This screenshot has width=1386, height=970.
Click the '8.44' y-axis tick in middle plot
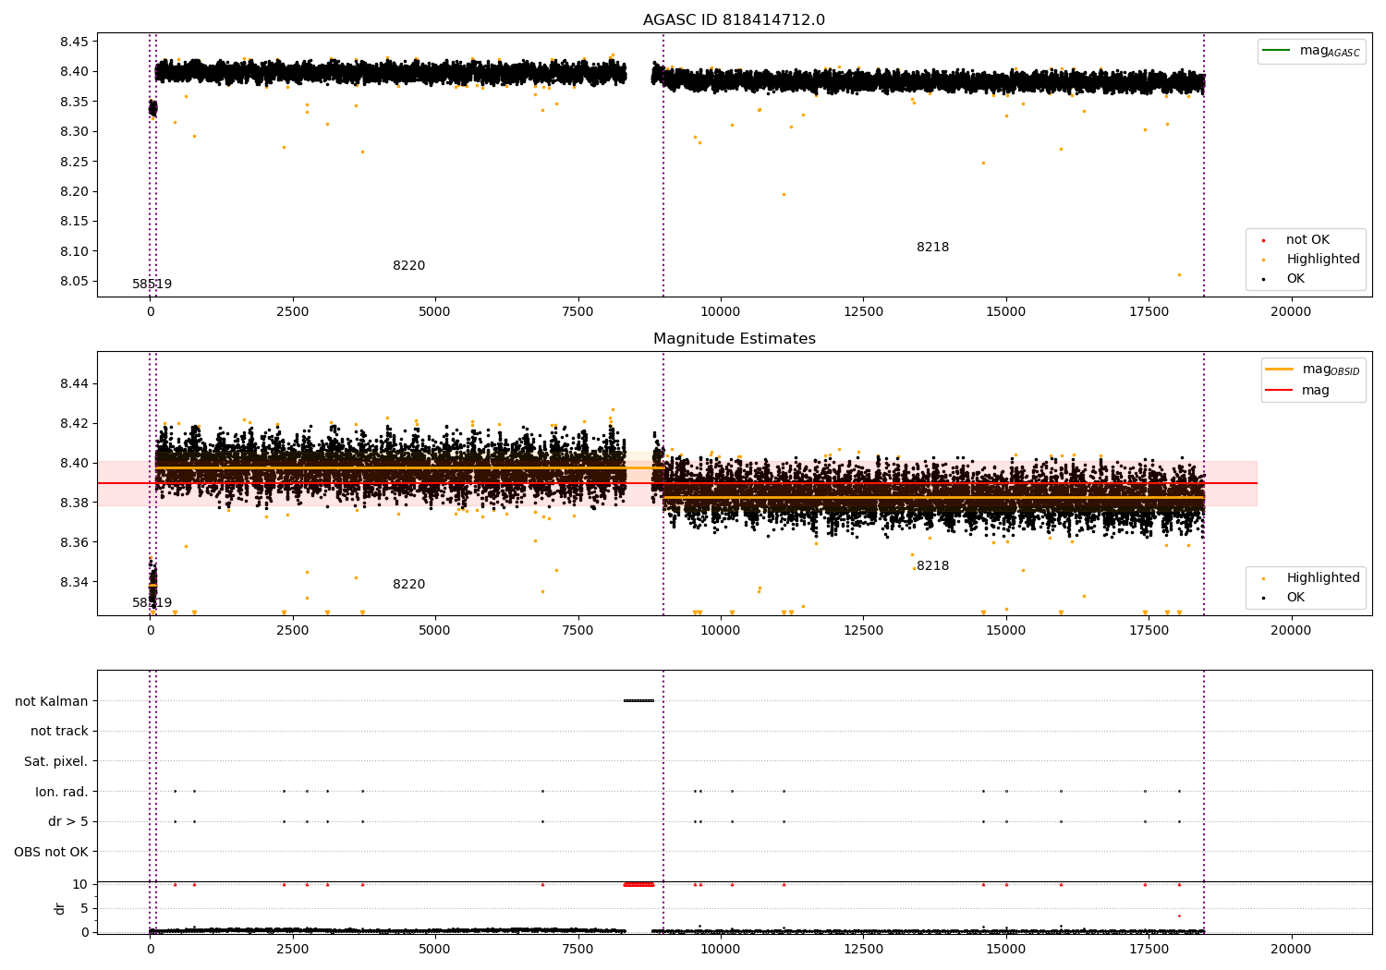73,384
